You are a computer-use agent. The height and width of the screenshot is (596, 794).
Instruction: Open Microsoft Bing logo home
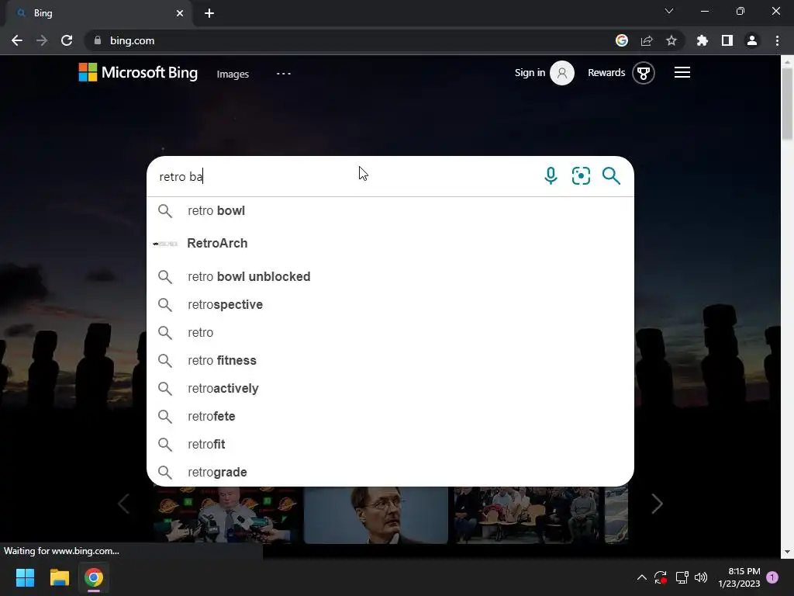138,72
